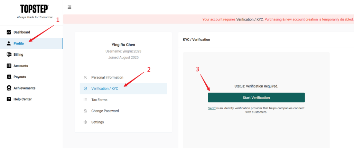
Task: Select the Tax Forms menu item
Action: [x=99, y=100]
